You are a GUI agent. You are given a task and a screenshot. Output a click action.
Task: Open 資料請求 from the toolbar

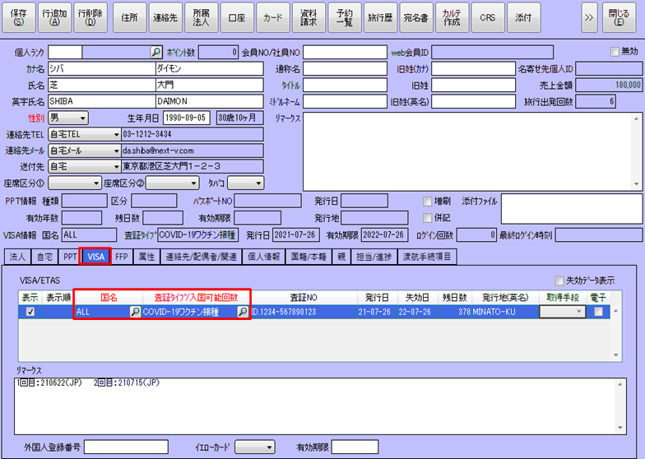pos(309,17)
